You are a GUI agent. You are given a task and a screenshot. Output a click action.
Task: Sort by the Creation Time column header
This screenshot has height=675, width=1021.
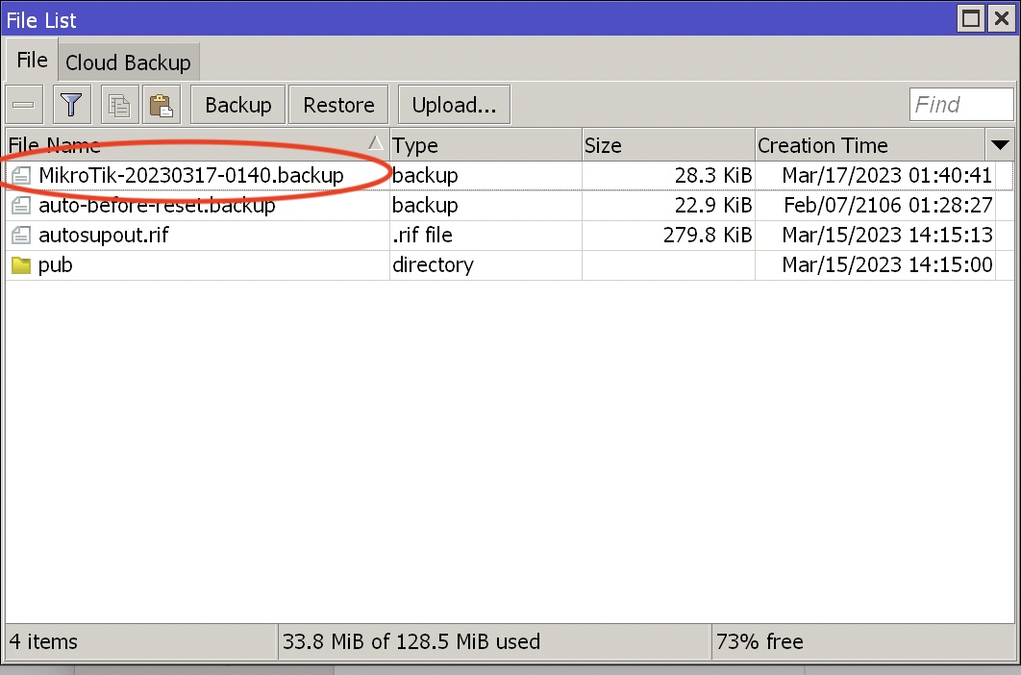tap(871, 144)
